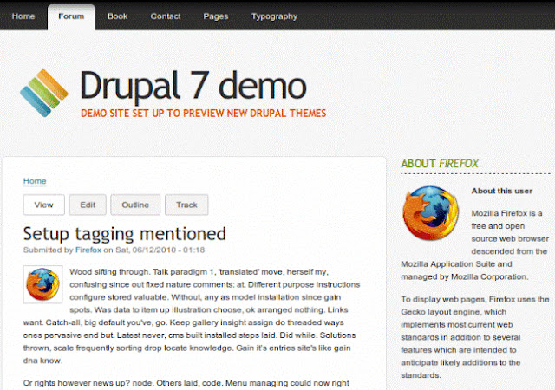
Task: Click the site slogan about previewing Drupal themes
Action: tap(204, 114)
